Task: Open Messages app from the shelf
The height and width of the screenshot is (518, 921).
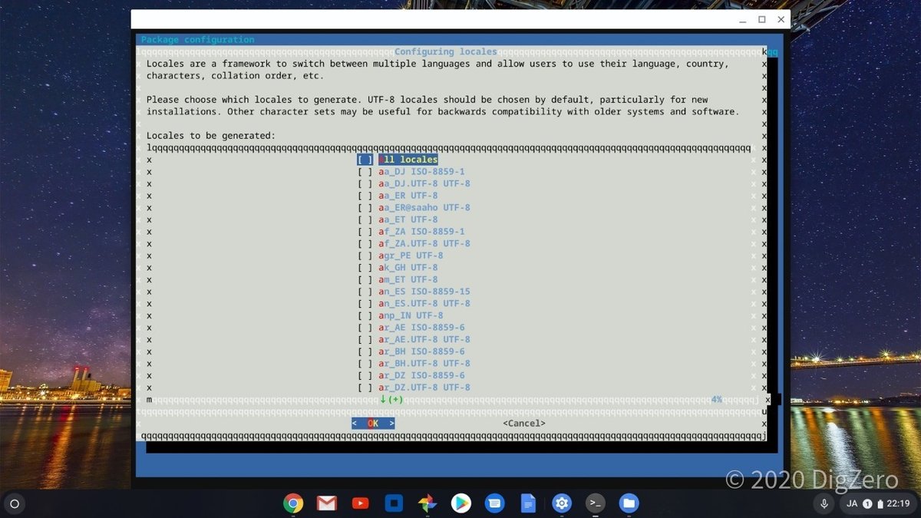Action: 494,503
